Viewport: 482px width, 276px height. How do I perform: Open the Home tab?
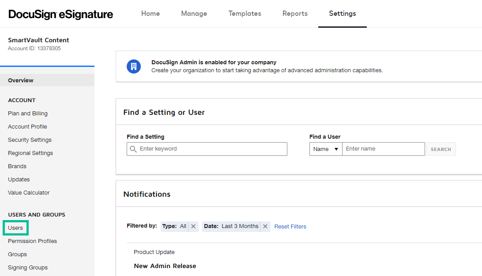pos(151,14)
